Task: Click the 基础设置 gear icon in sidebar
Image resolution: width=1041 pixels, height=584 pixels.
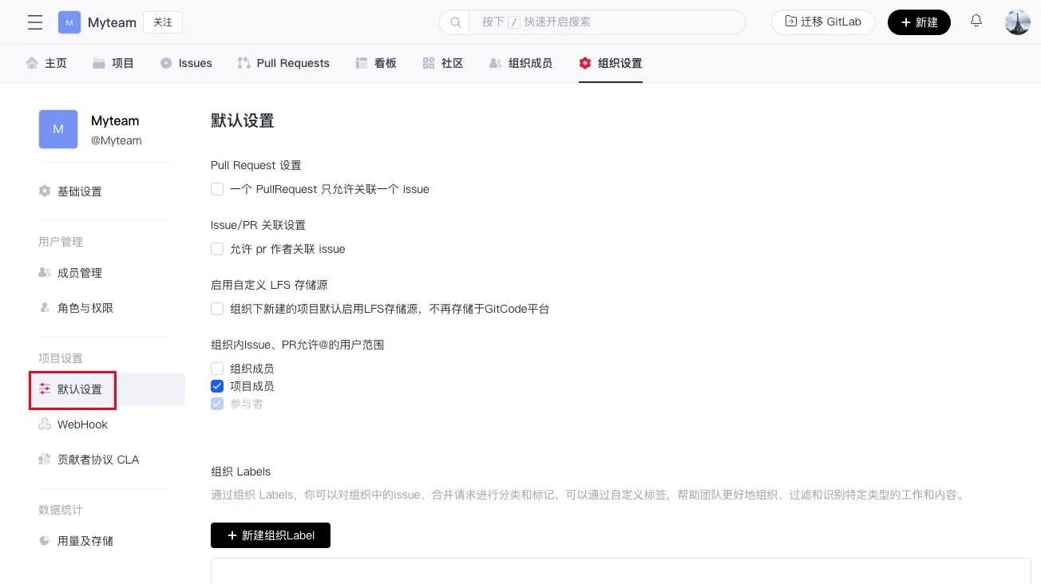Action: tap(45, 191)
